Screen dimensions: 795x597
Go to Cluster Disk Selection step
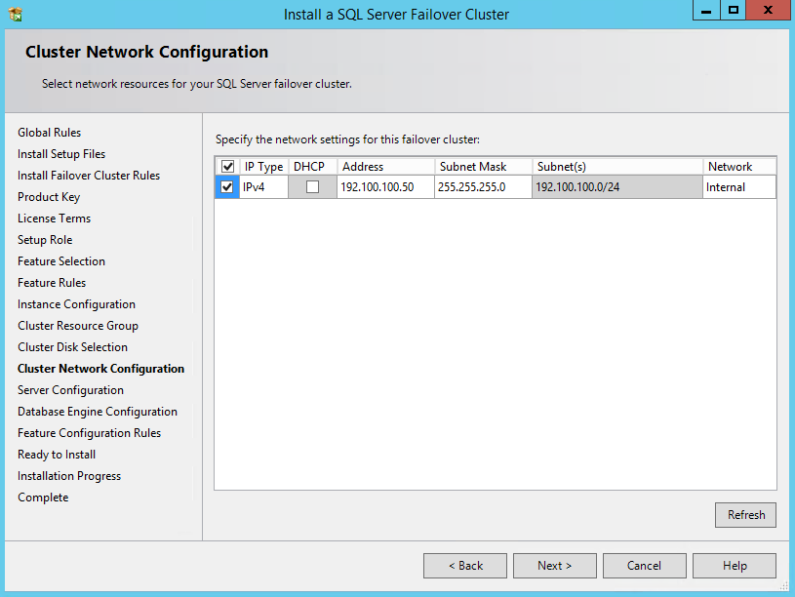click(x=72, y=347)
